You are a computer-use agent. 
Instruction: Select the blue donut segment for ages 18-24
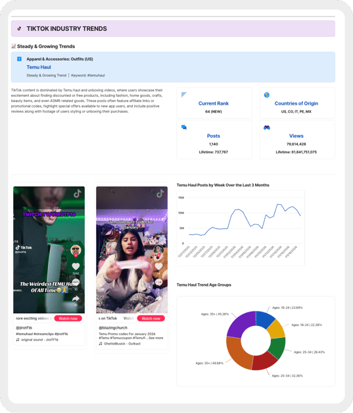point(265,318)
